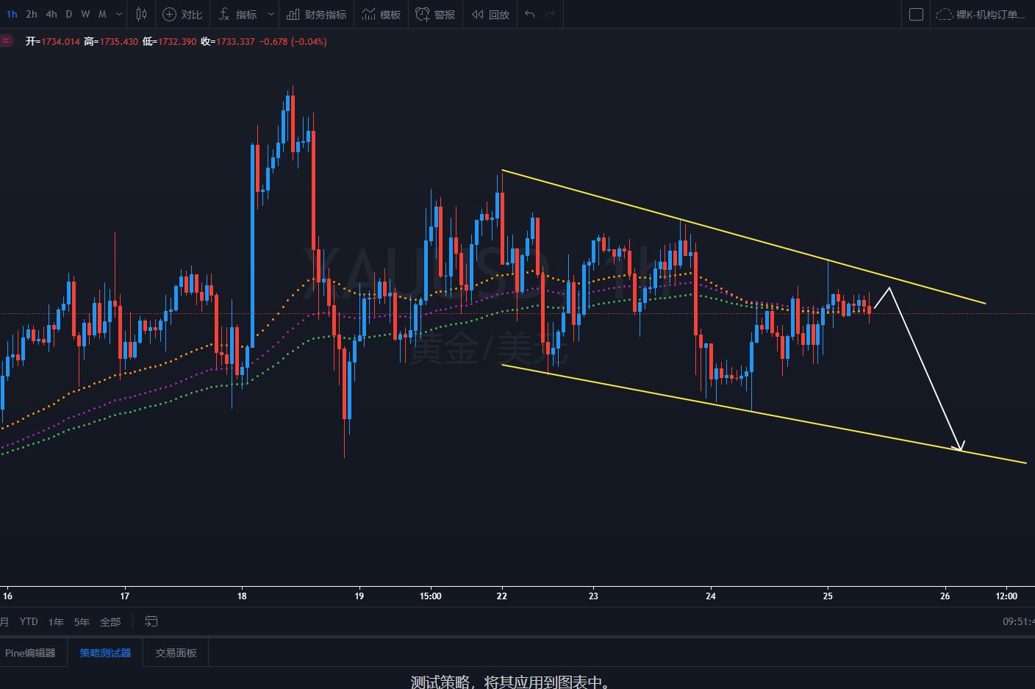Undo the last chart action
This screenshot has width=1035, height=689.
point(529,14)
